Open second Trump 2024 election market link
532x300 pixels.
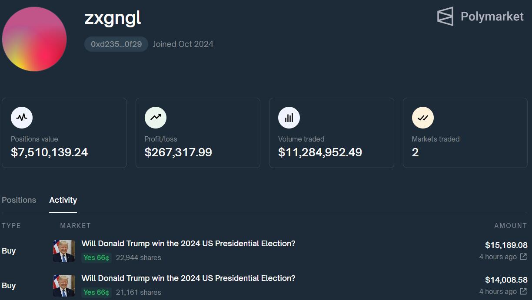click(x=188, y=278)
